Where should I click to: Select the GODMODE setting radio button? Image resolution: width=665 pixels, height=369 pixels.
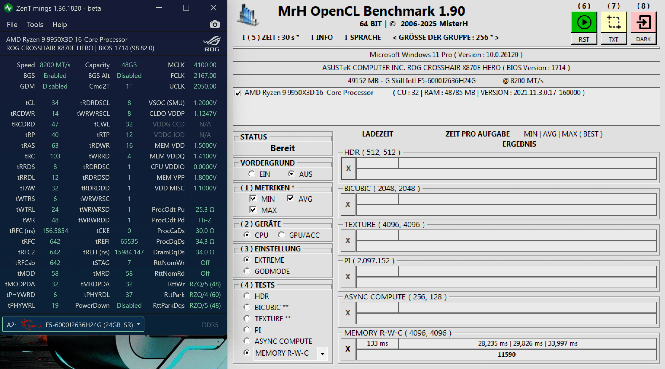click(247, 271)
